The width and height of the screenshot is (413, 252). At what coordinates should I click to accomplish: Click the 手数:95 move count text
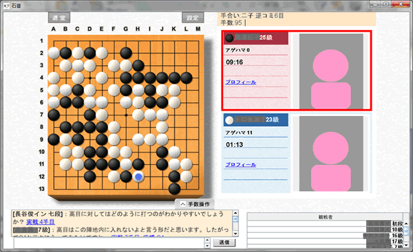(231, 23)
